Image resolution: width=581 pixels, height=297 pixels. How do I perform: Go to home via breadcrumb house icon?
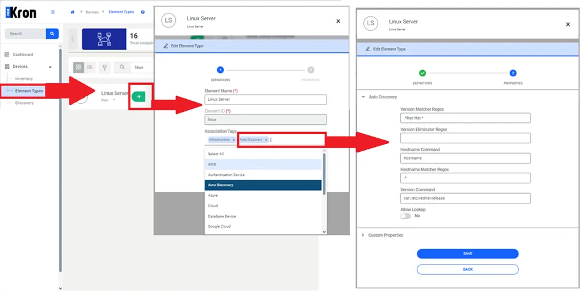[x=73, y=12]
